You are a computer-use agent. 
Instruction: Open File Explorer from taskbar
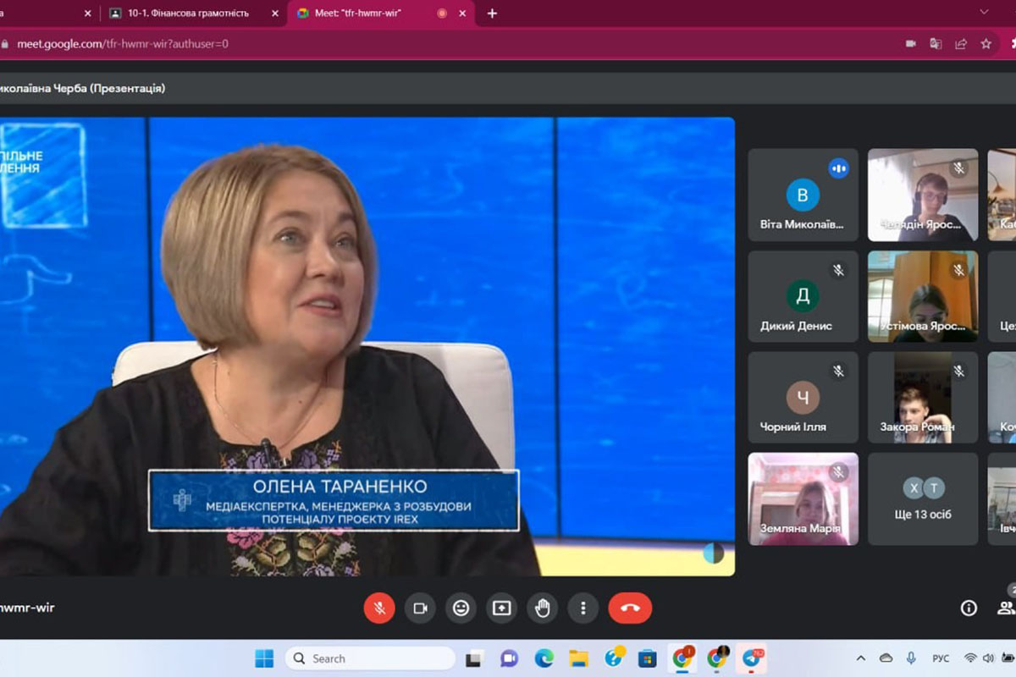[x=578, y=658]
